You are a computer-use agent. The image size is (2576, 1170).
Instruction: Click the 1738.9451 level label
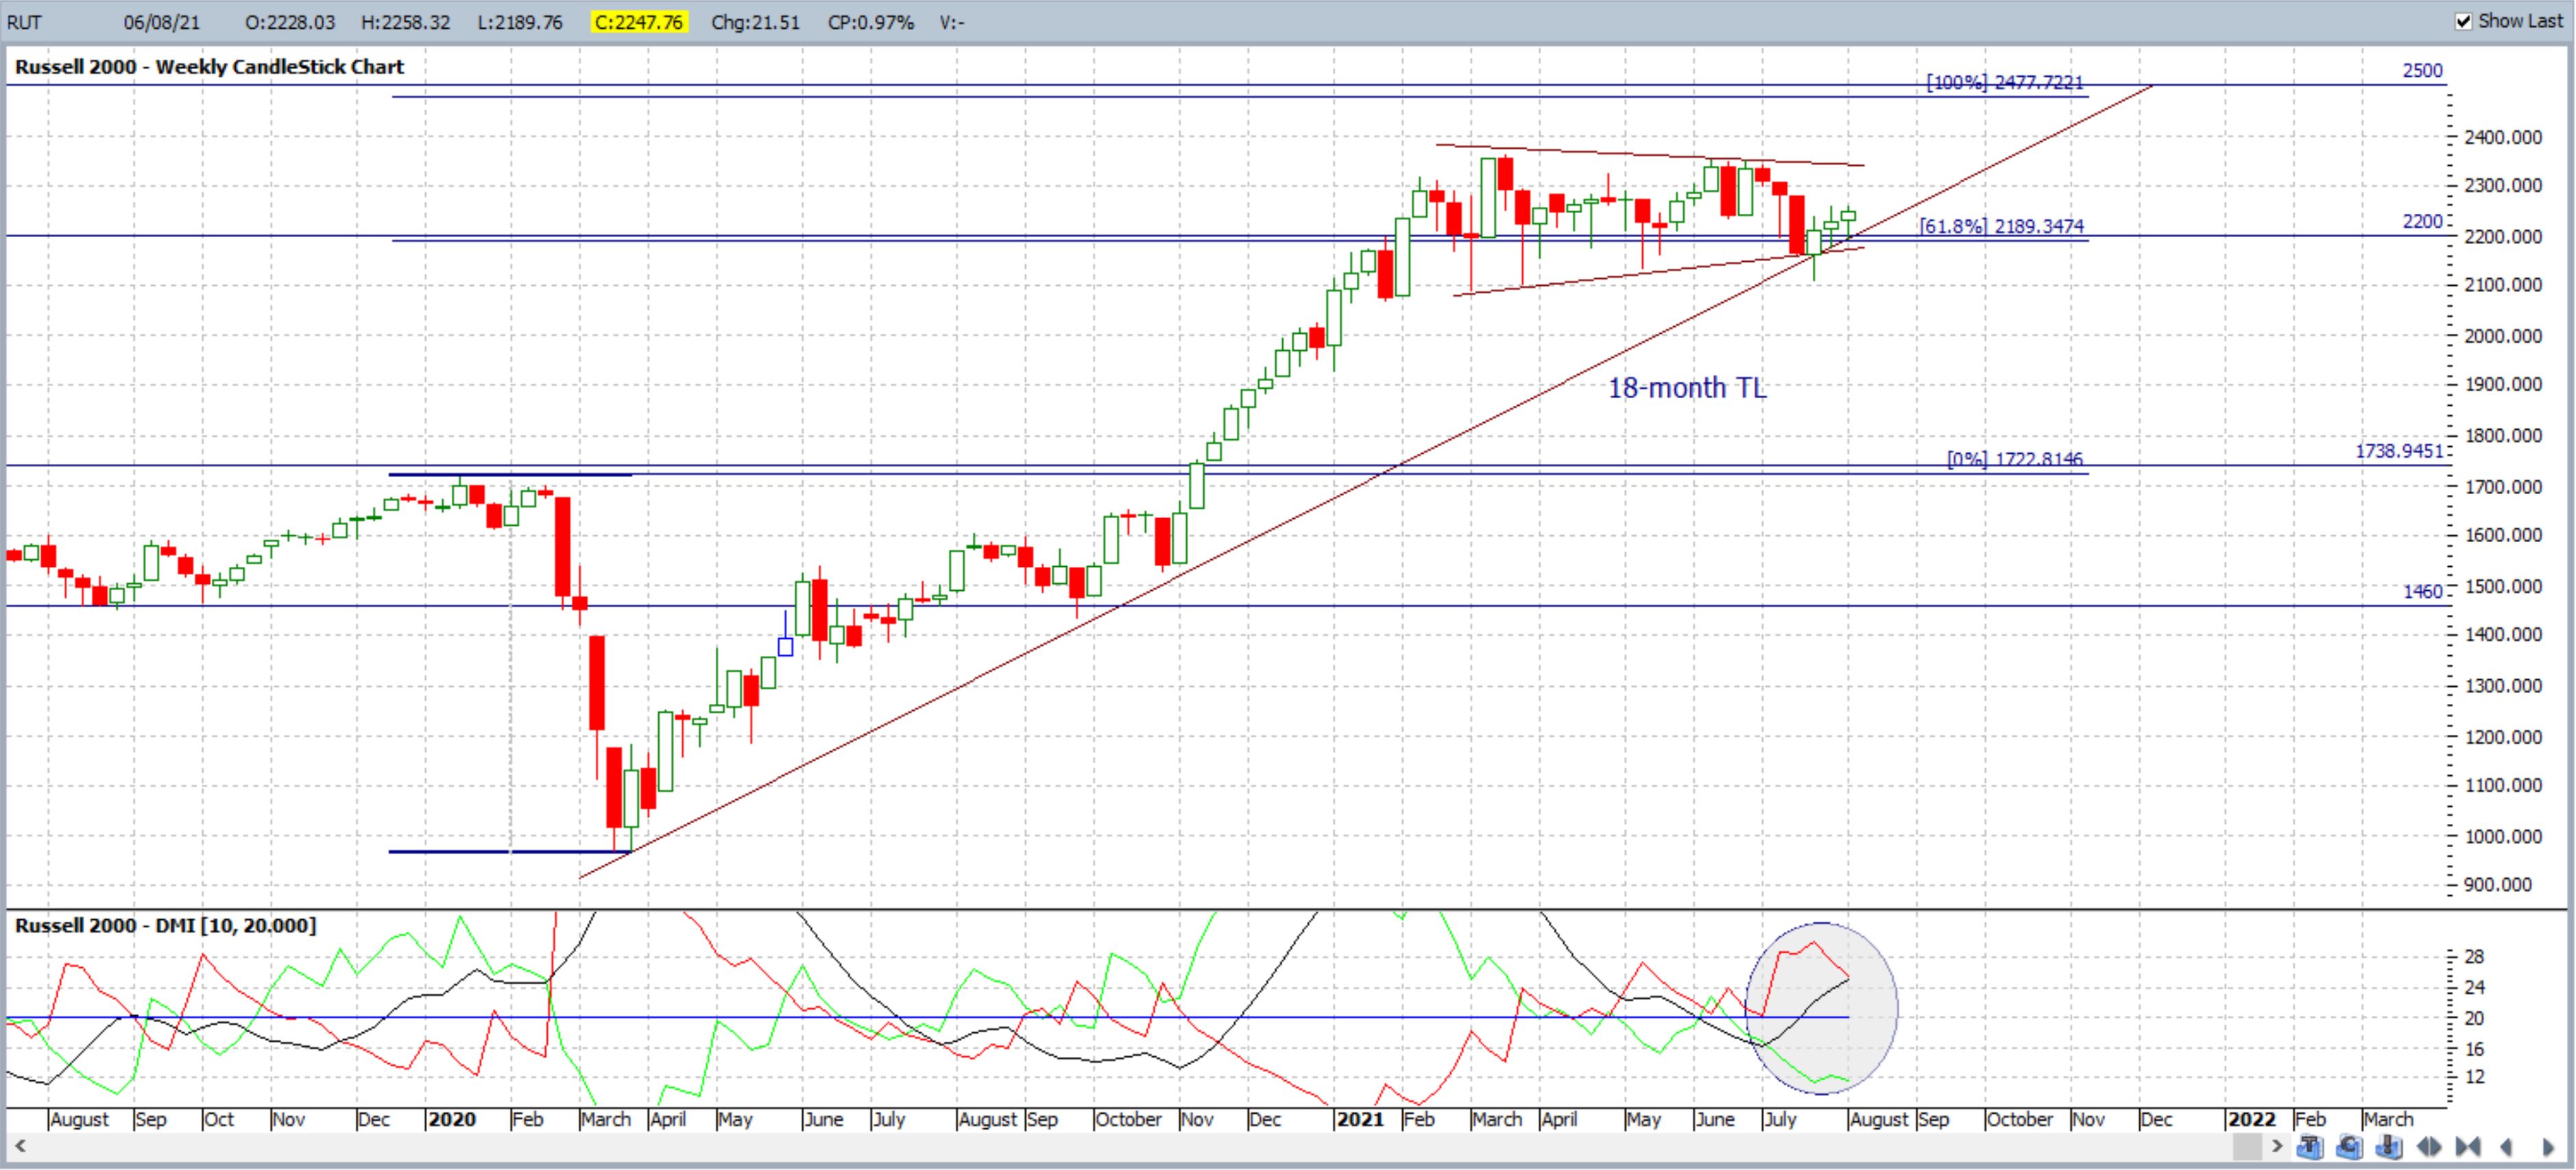click(2399, 451)
